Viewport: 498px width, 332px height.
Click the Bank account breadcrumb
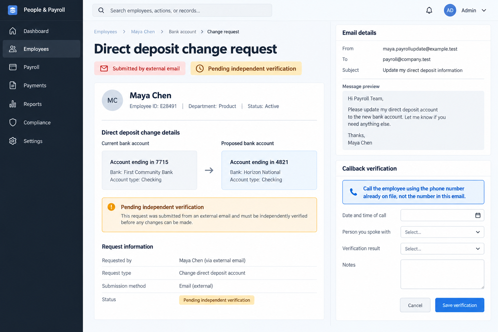tap(183, 32)
